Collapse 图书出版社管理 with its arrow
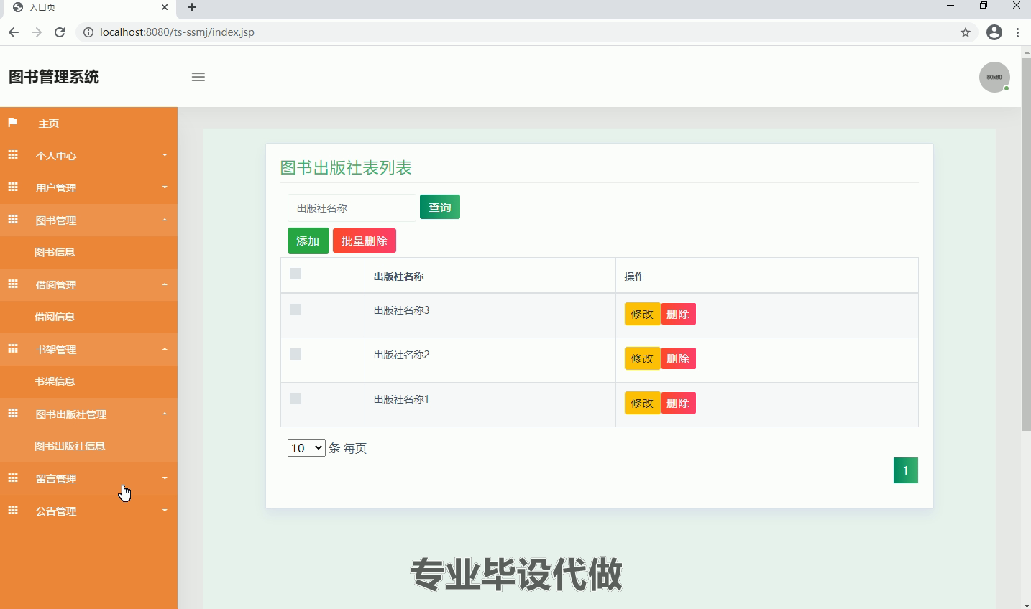Screen dimensions: 1031x609 (165, 414)
